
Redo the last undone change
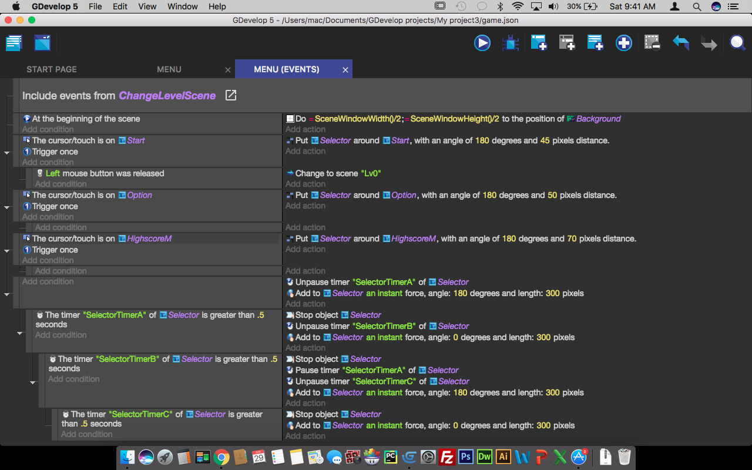(x=709, y=43)
